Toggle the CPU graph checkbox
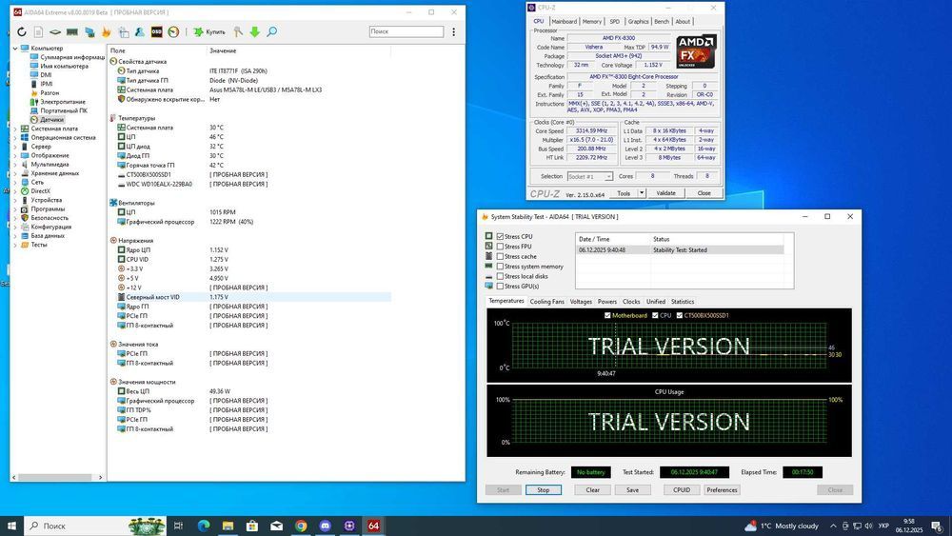This screenshot has width=952, height=536. [x=655, y=316]
